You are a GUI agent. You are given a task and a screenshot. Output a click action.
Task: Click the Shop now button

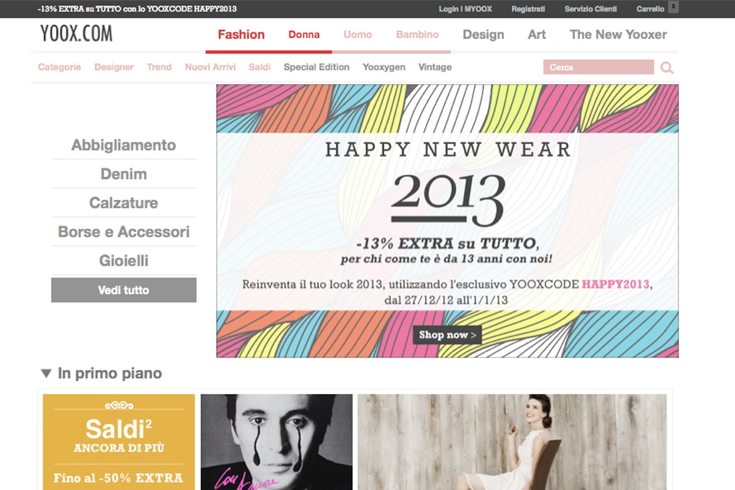click(447, 335)
